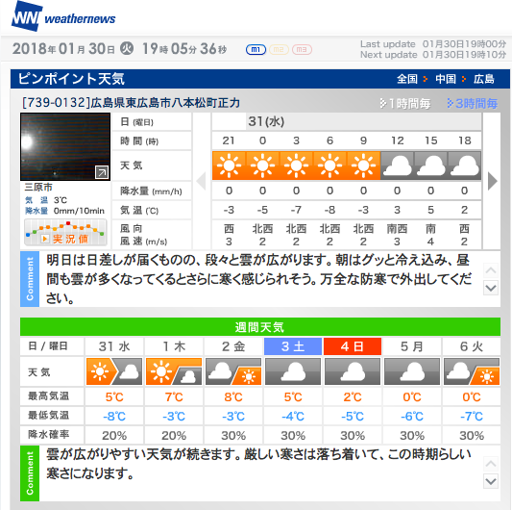
Task: Open the 全国 breadcrumb link
Action: click(407, 79)
